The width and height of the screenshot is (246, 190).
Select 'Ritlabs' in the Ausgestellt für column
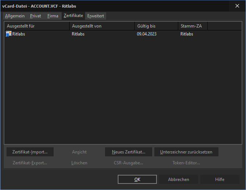pyautogui.click(x=19, y=34)
